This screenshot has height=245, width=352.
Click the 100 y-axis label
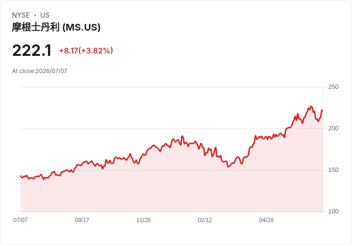click(x=333, y=212)
